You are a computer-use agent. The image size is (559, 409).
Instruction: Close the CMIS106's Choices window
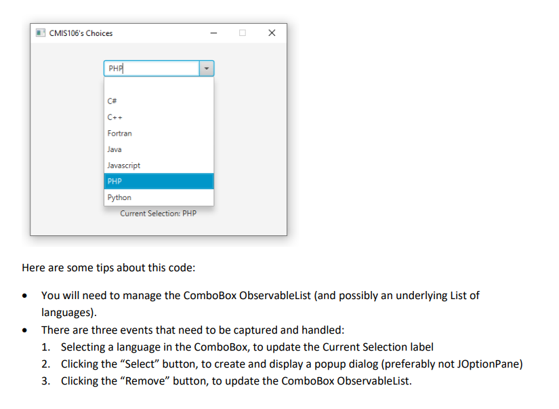(x=271, y=33)
